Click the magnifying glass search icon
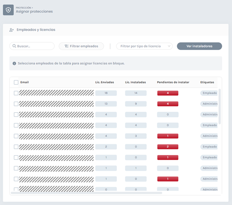Screen dimensions: 232x205 14,46
